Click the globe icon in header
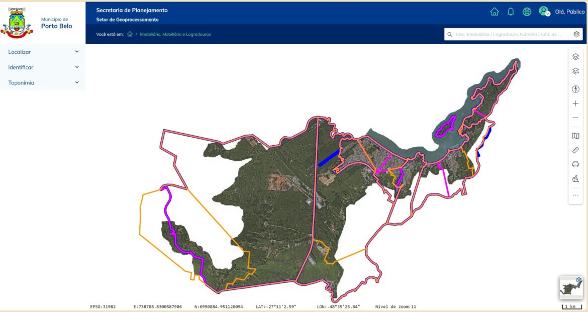Image resolution: width=588 pixels, height=312 pixels. [x=527, y=12]
